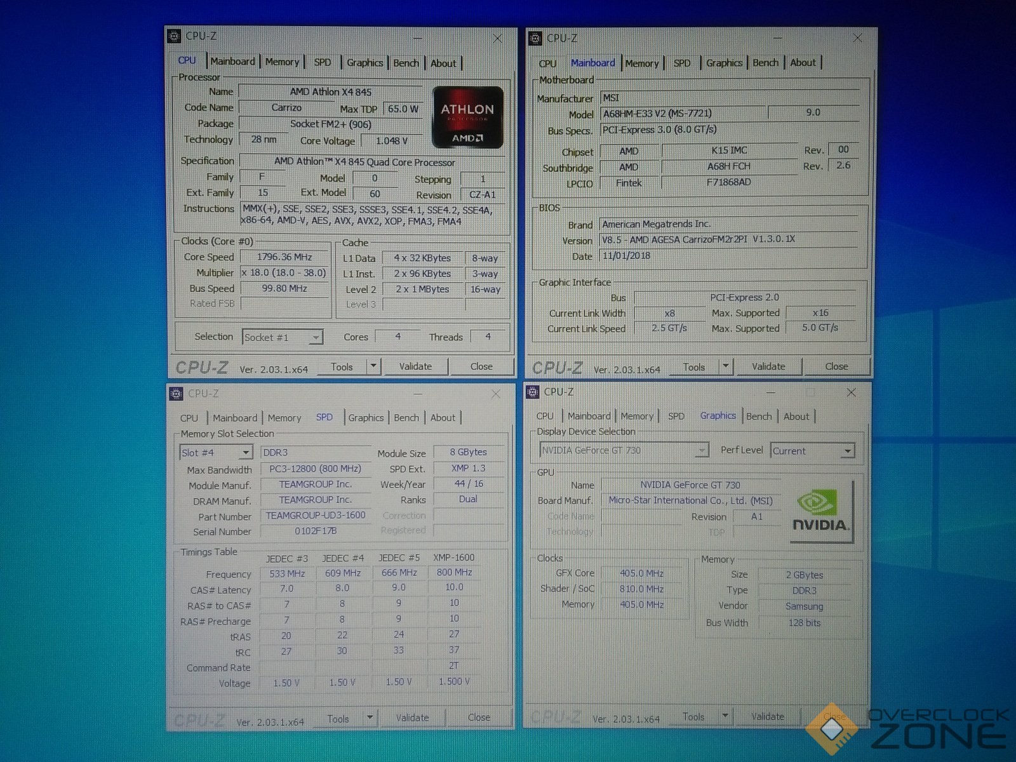The image size is (1016, 762).
Task: Click Tools button in Mainboard window
Action: click(x=694, y=367)
